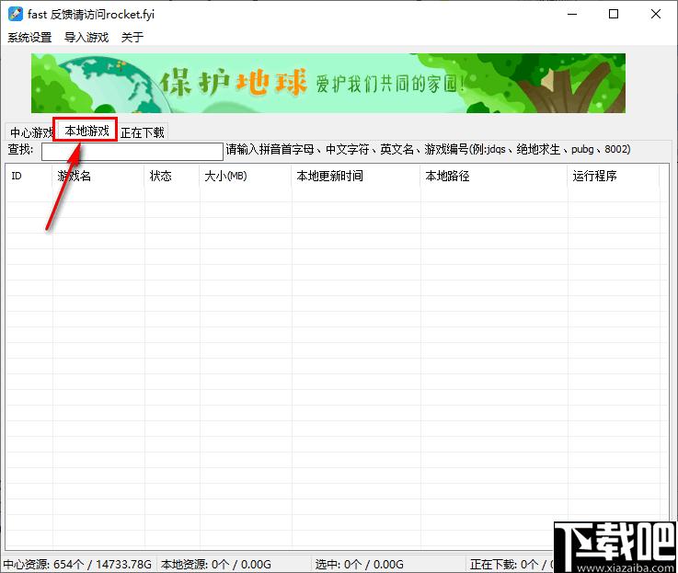Click the fast app icon in title bar
The width and height of the screenshot is (678, 573).
click(15, 14)
